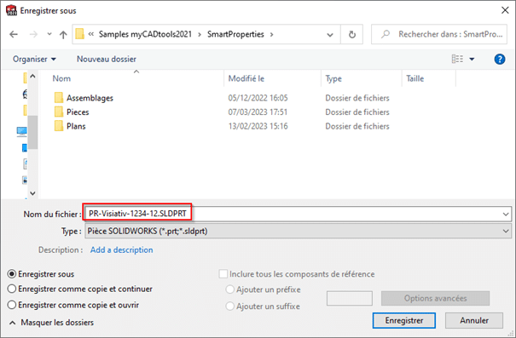Screen dimensions: 516x338
Task: Open the blue help icon
Action: 500,59
